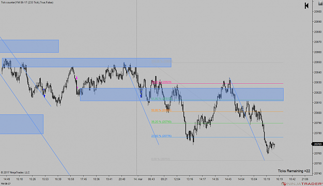The image size is (323, 186).
Task: Click the jump-to-latest-bar arrow icon
Action: pyautogui.click(x=306, y=6)
